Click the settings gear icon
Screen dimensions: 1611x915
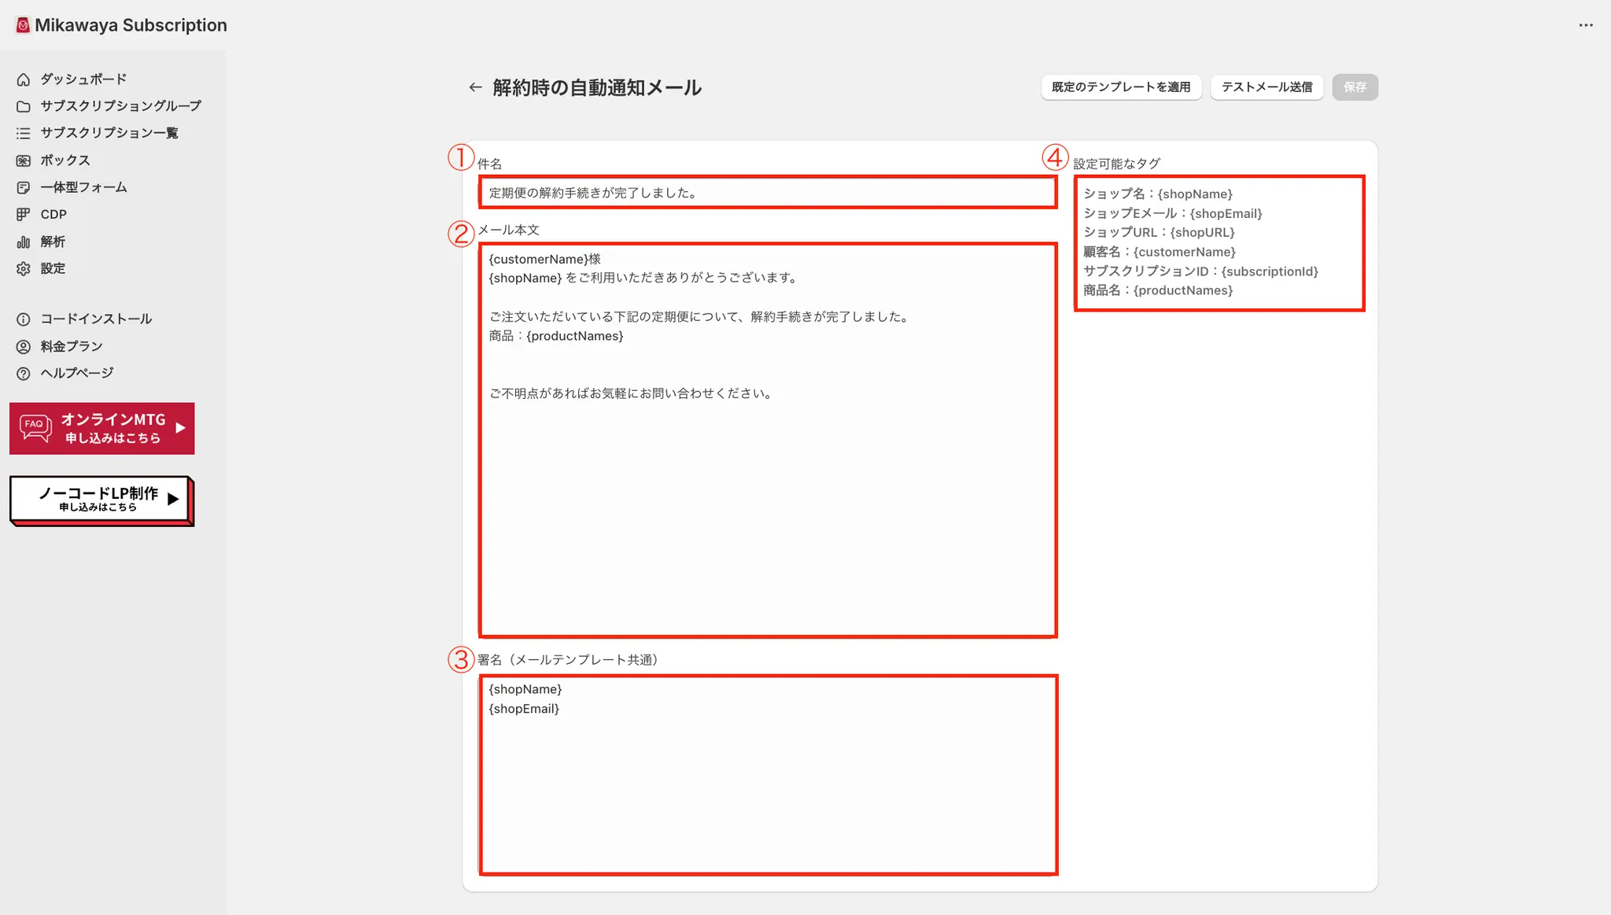tap(24, 268)
